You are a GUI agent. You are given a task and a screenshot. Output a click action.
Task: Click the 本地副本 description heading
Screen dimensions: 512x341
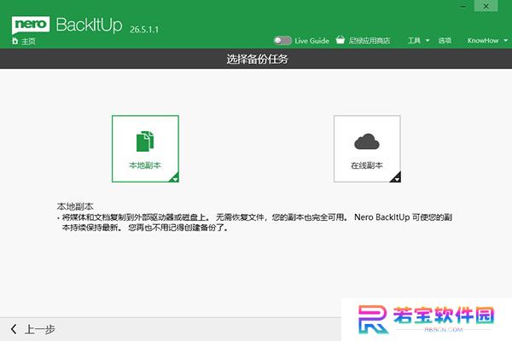tap(75, 206)
